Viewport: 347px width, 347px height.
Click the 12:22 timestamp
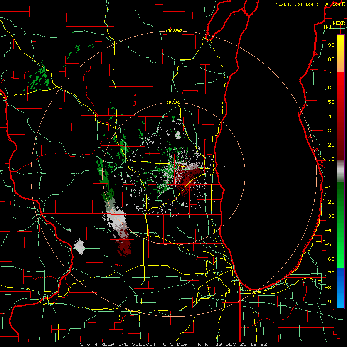pyautogui.click(x=258, y=344)
